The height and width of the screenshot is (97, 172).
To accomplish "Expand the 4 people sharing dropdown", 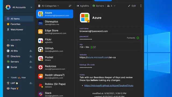I will click(x=111, y=6).
